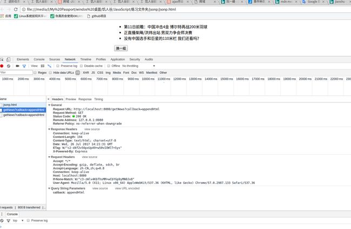351x229 pixels.
Task: Open the Sources panel tab
Action: [x=55, y=59]
